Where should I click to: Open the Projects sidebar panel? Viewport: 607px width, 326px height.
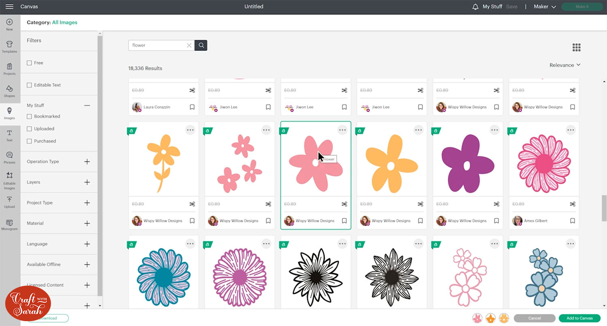9,69
